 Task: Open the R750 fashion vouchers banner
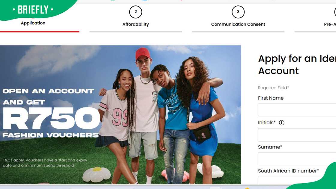(120, 115)
